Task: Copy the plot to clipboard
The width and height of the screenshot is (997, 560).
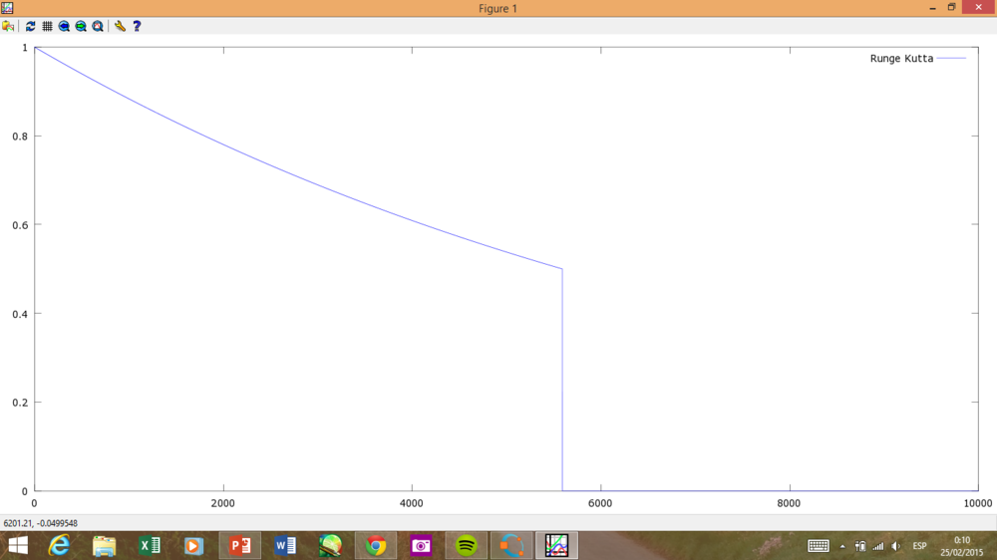Action: coord(8,26)
